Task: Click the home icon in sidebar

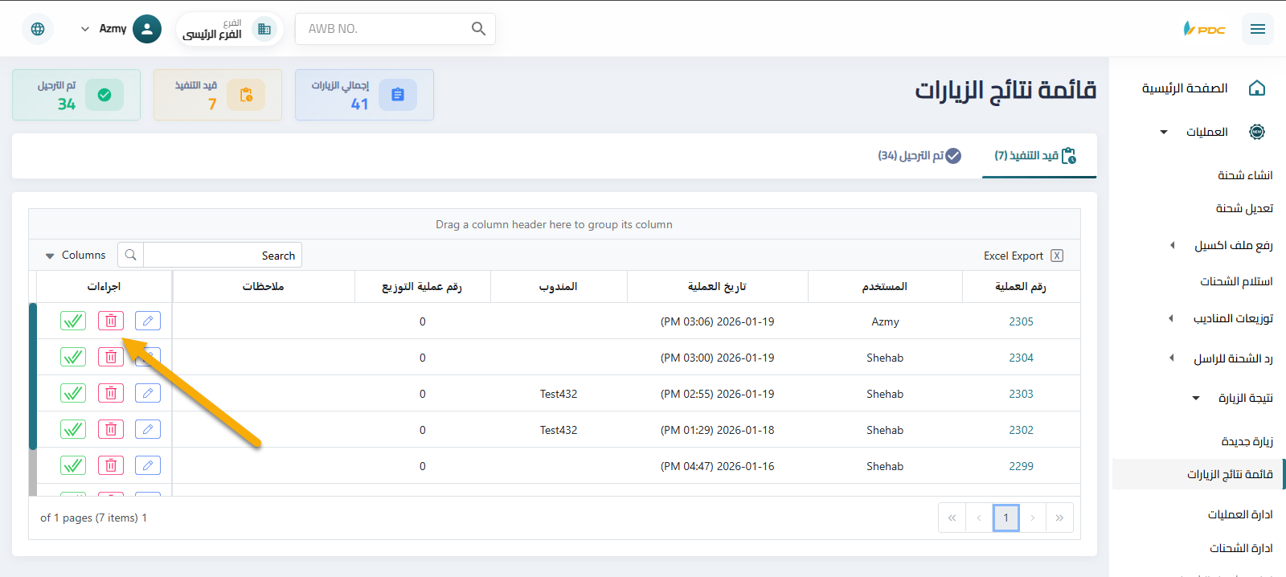Action: 1257,88
